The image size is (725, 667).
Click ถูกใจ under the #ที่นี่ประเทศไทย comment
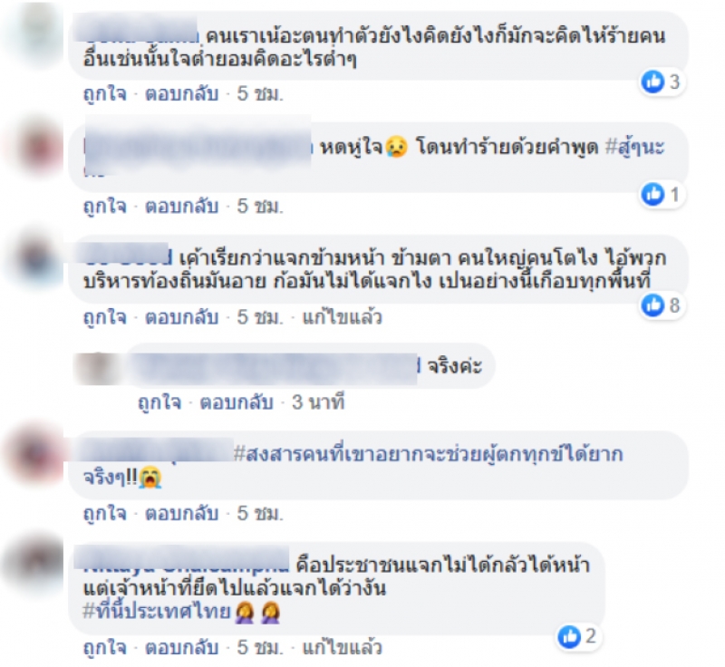[x=105, y=648]
